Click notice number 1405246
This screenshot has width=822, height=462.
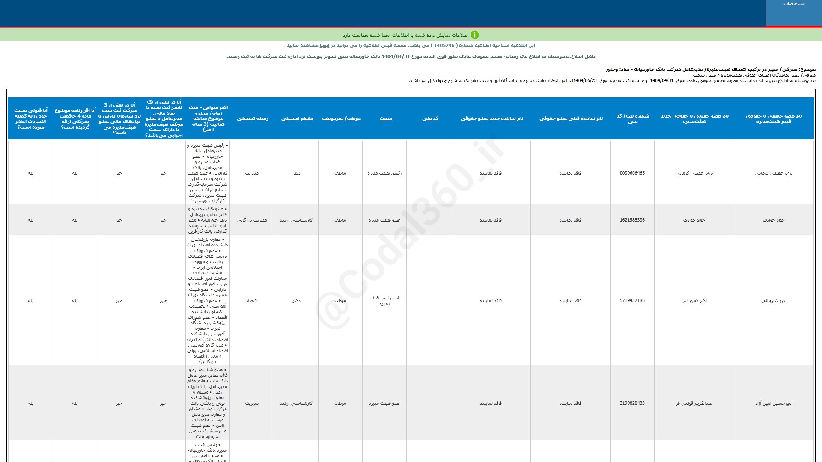click(x=444, y=46)
